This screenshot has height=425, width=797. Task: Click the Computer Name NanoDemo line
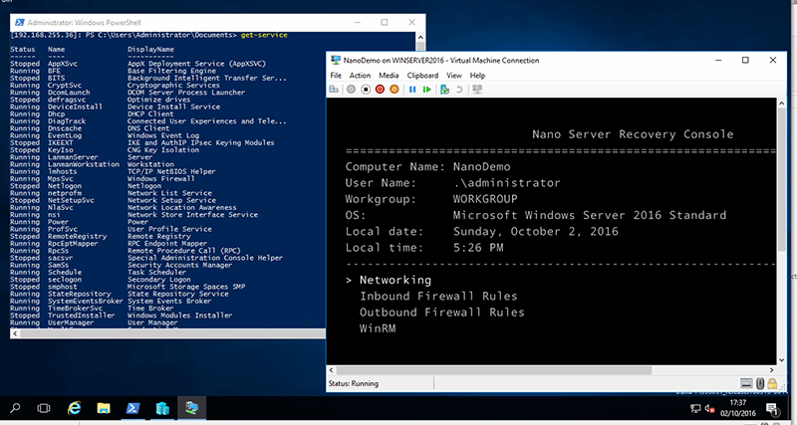pos(428,166)
